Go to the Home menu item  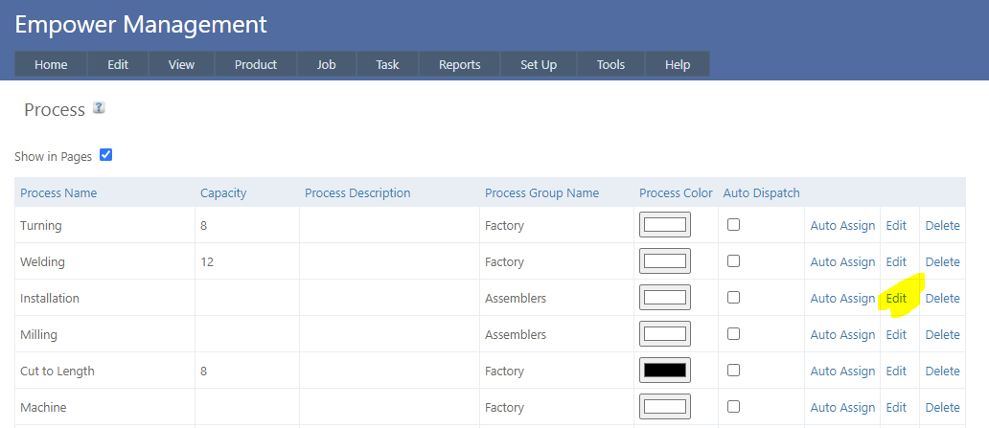51,64
